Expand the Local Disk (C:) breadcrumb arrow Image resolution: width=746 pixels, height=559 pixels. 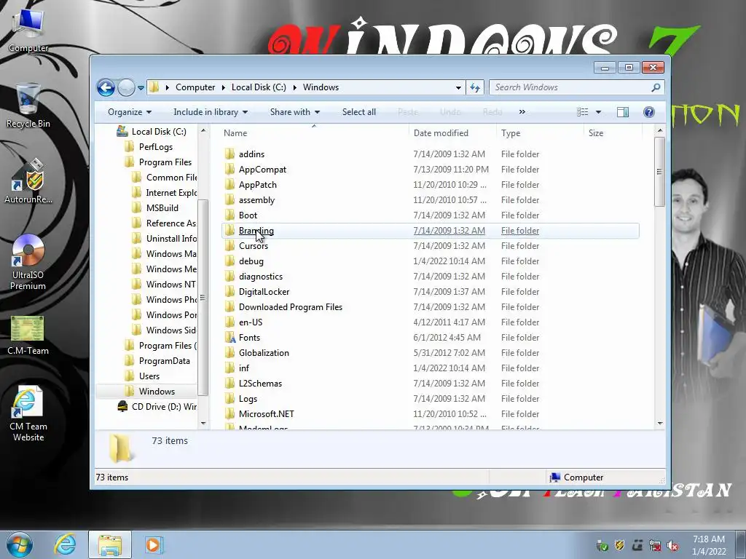[x=294, y=87]
